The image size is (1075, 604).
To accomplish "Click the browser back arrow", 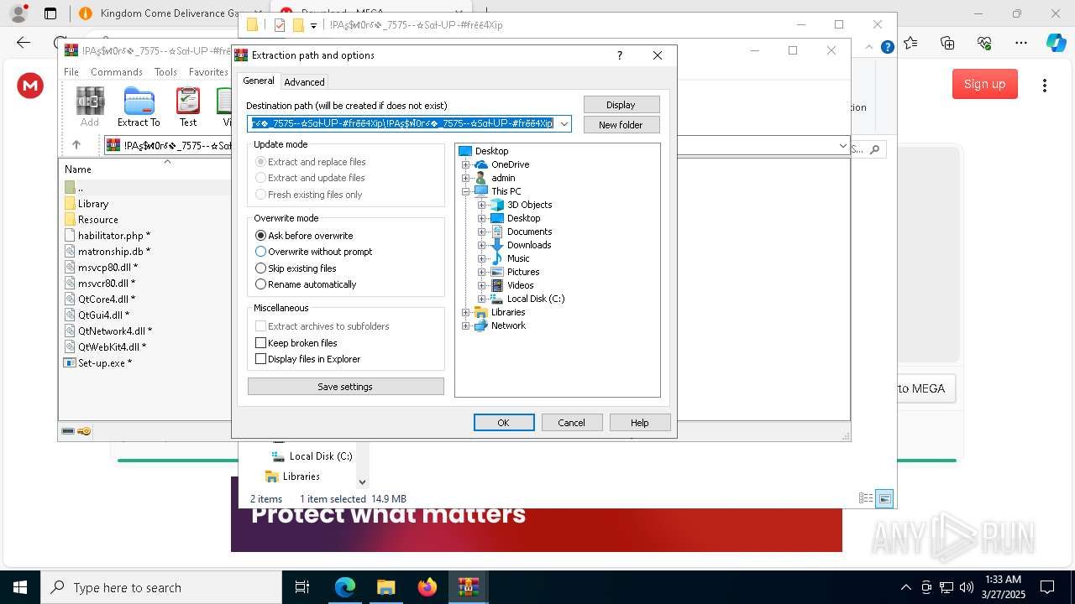I will [24, 42].
